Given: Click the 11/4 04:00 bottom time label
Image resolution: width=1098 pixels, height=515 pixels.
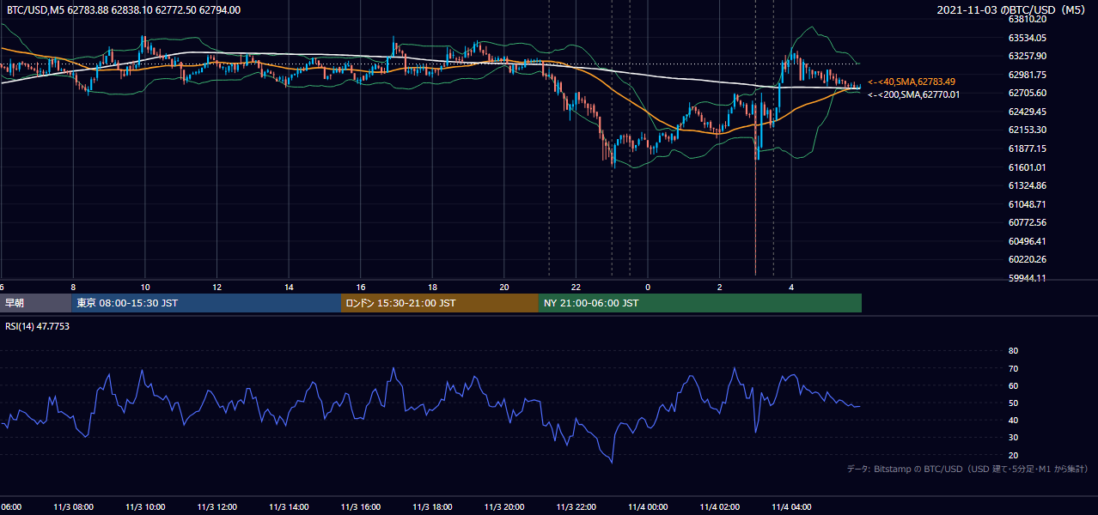Looking at the screenshot, I should coord(791,507).
